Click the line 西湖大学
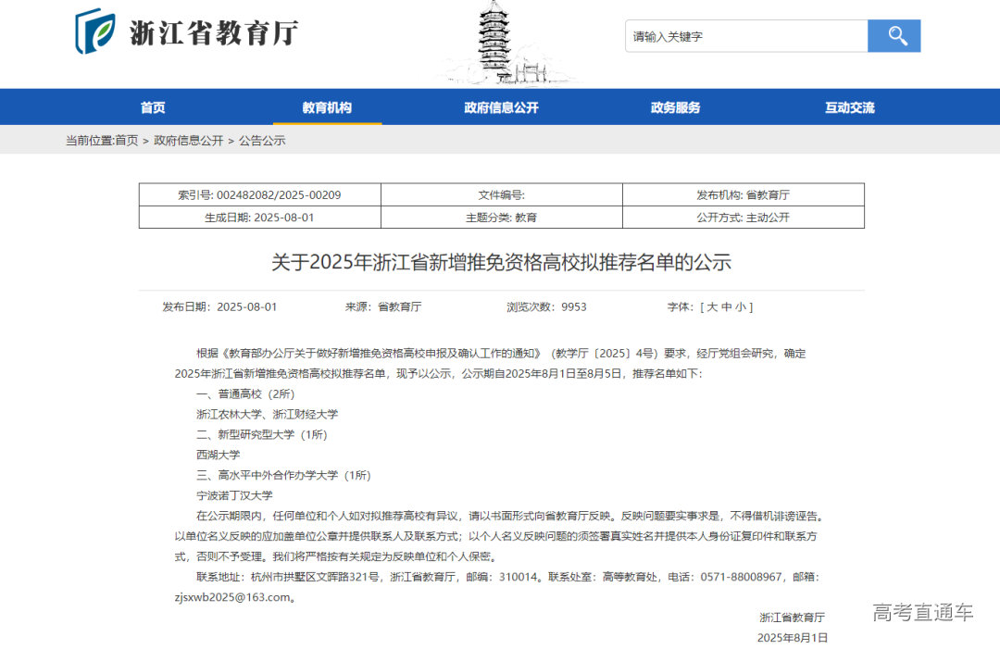 click(219, 455)
